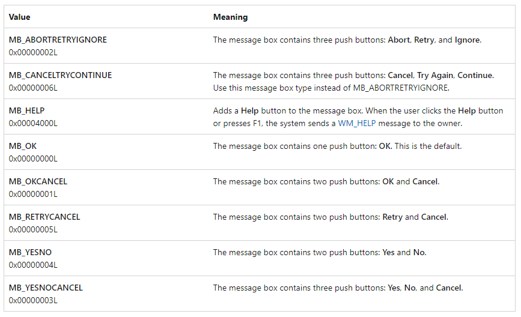Select the MB_RETRYCANCEL constant name

[x=44, y=217]
